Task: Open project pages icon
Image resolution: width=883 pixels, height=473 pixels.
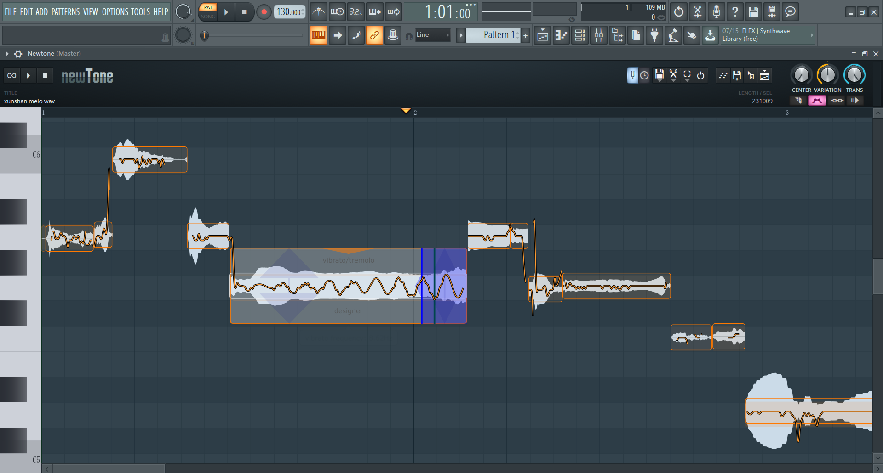Action: click(x=636, y=35)
